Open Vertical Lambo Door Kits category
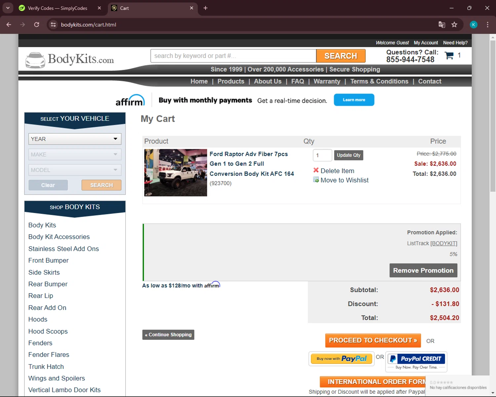Viewport: 496px width, 397px height. [x=64, y=390]
